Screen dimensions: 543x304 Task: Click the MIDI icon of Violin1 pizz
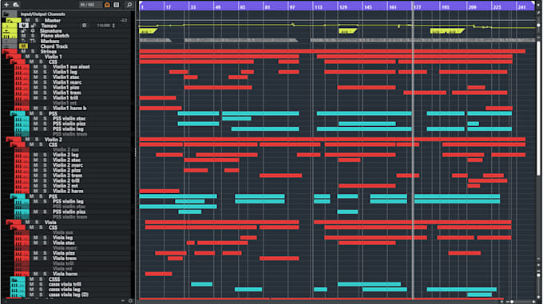click(22, 88)
